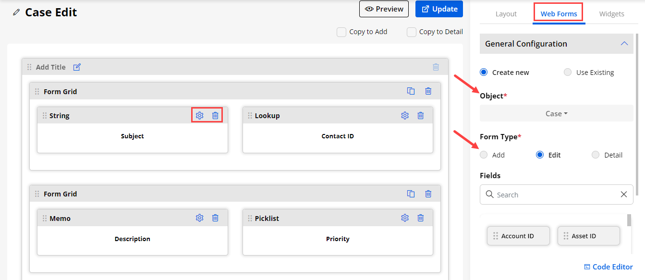Click the Fields search input
Viewport: 645px width, 280px height.
coord(552,195)
